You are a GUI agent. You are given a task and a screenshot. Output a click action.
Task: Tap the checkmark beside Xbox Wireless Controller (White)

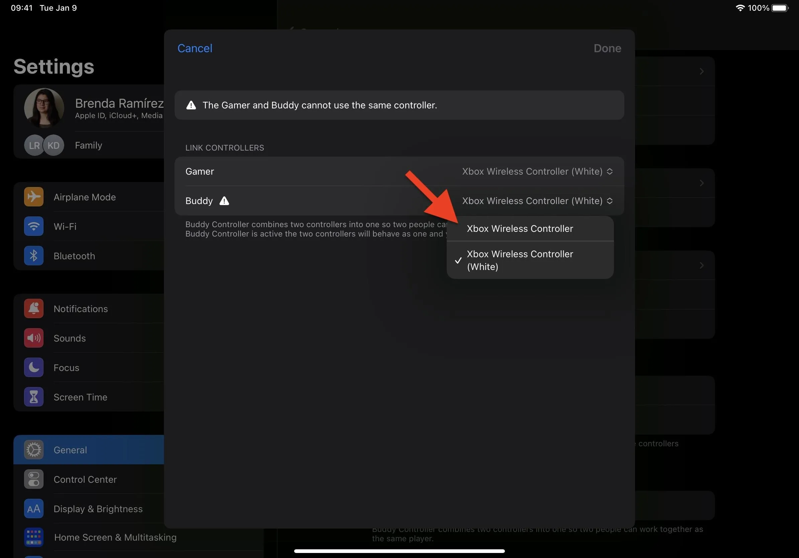click(x=458, y=261)
